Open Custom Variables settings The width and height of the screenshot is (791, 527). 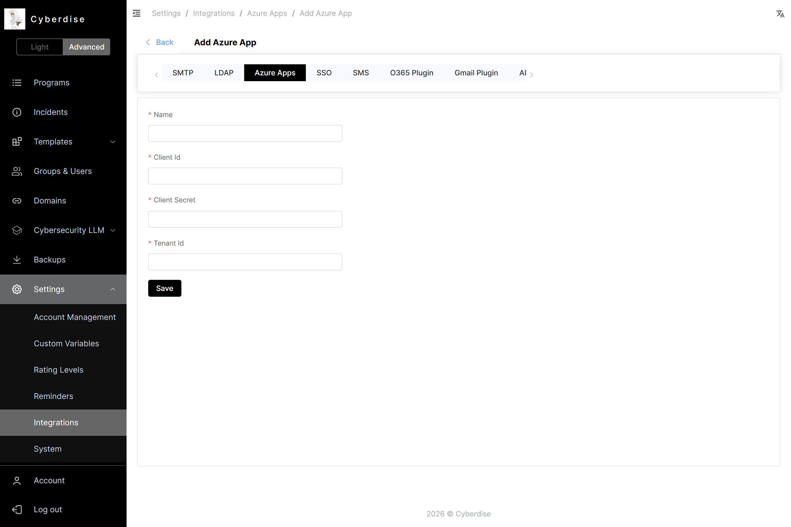pyautogui.click(x=63, y=344)
